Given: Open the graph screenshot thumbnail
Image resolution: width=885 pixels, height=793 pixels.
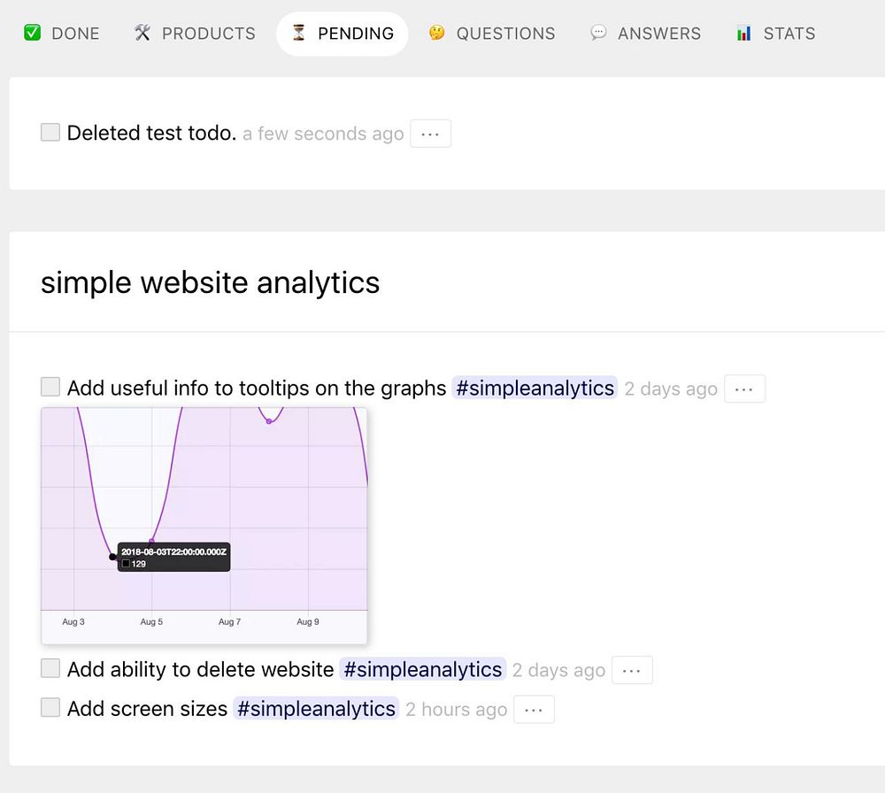Looking at the screenshot, I should point(204,525).
